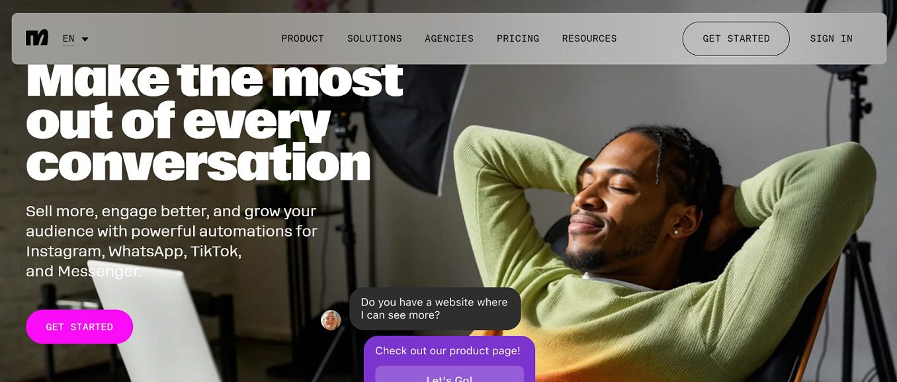Click the SIGN IN link
Viewport: 897px width, 382px height.
[x=831, y=38]
